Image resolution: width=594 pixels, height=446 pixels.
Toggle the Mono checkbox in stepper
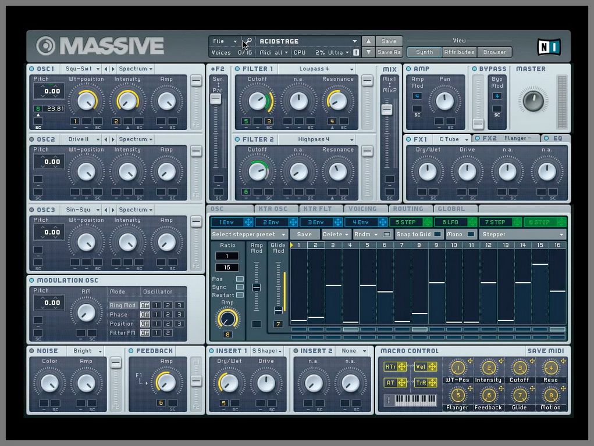[471, 235]
